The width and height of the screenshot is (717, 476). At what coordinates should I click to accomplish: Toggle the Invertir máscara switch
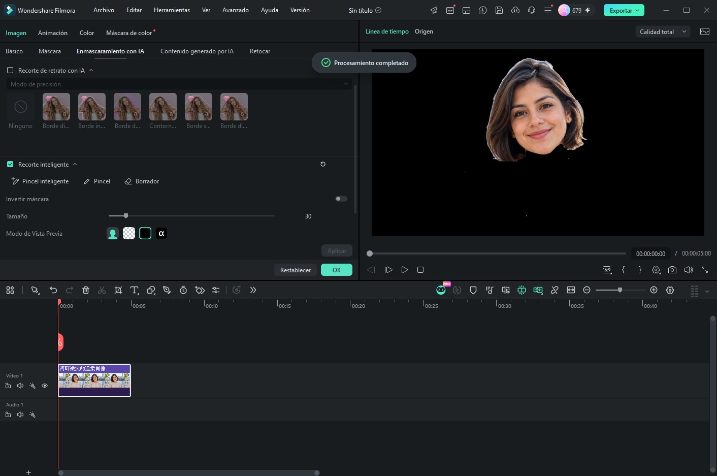341,199
